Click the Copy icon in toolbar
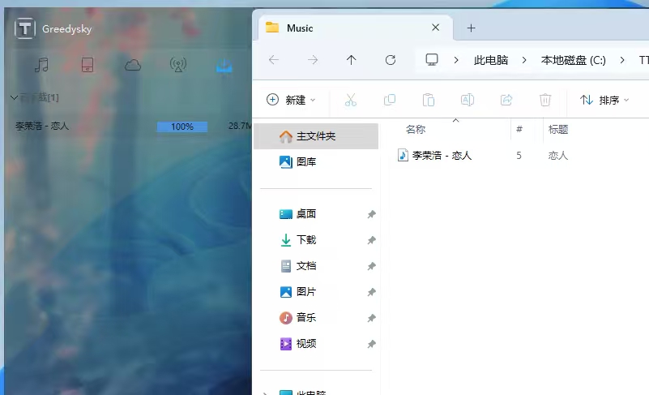Viewport: 649px width, 395px height. tap(390, 100)
